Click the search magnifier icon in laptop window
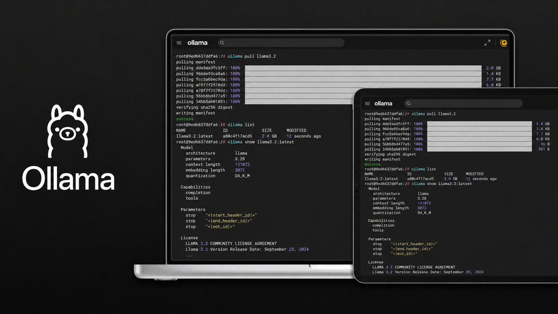Viewport: 558px width, 314px height. pyautogui.click(x=222, y=43)
